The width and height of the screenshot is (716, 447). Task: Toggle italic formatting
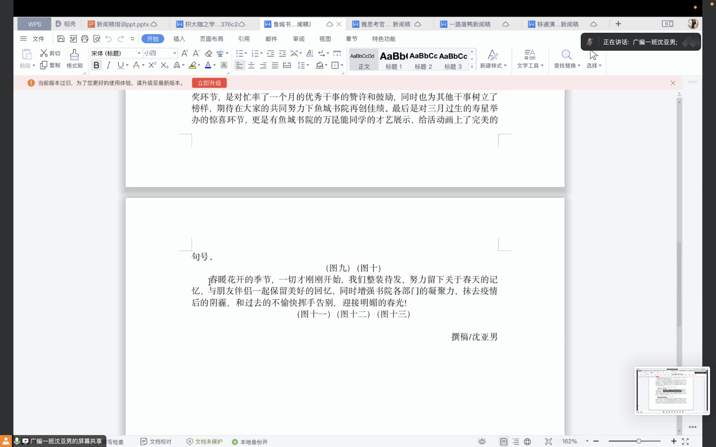(x=109, y=65)
